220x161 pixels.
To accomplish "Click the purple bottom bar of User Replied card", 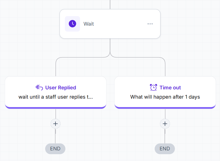I will [55, 108].
